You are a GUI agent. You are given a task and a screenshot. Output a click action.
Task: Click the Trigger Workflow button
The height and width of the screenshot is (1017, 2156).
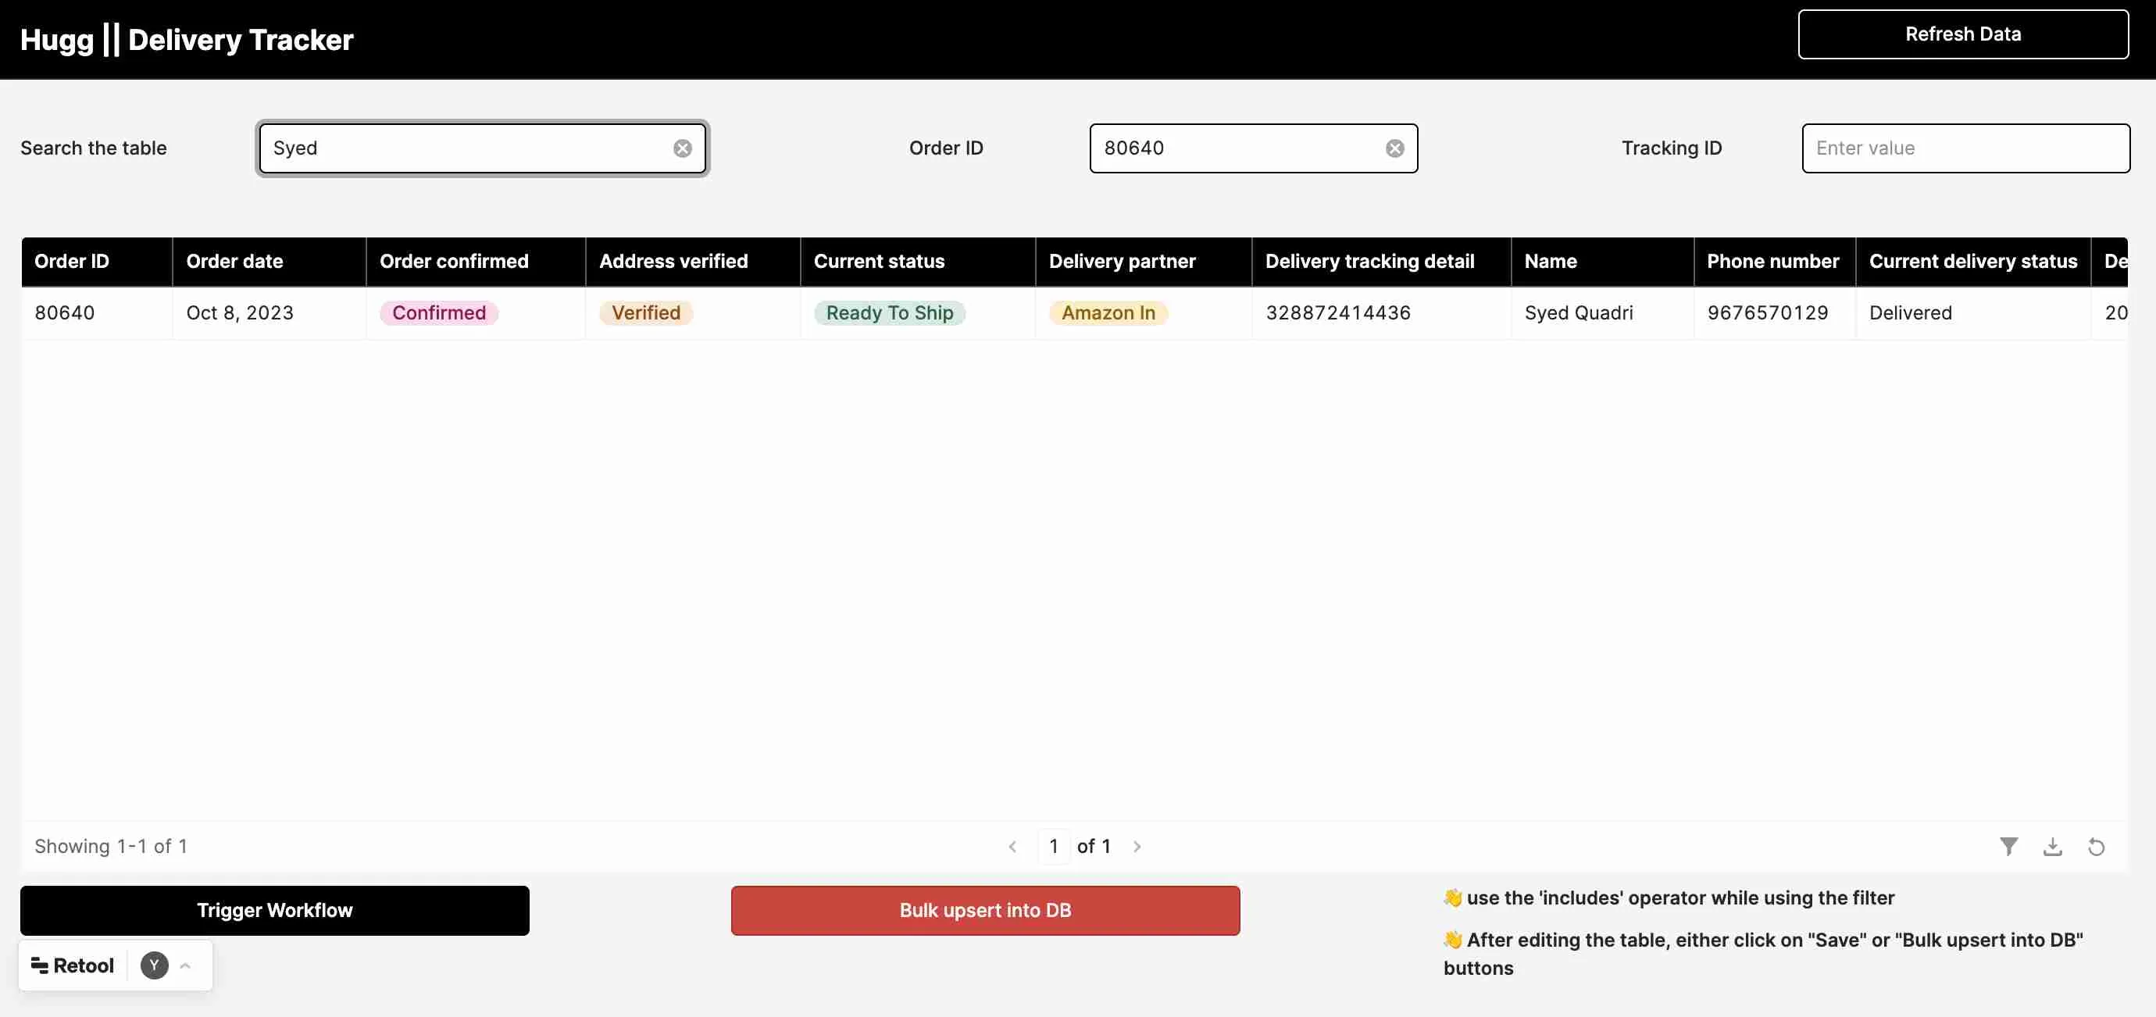[274, 910]
